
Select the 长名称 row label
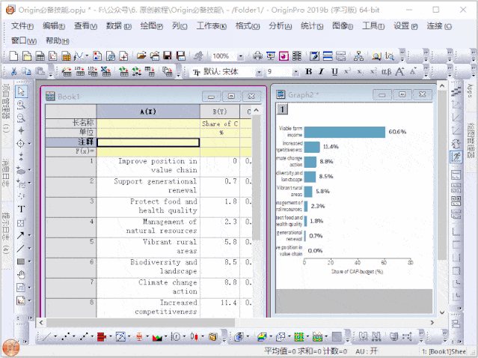pyautogui.click(x=71, y=123)
